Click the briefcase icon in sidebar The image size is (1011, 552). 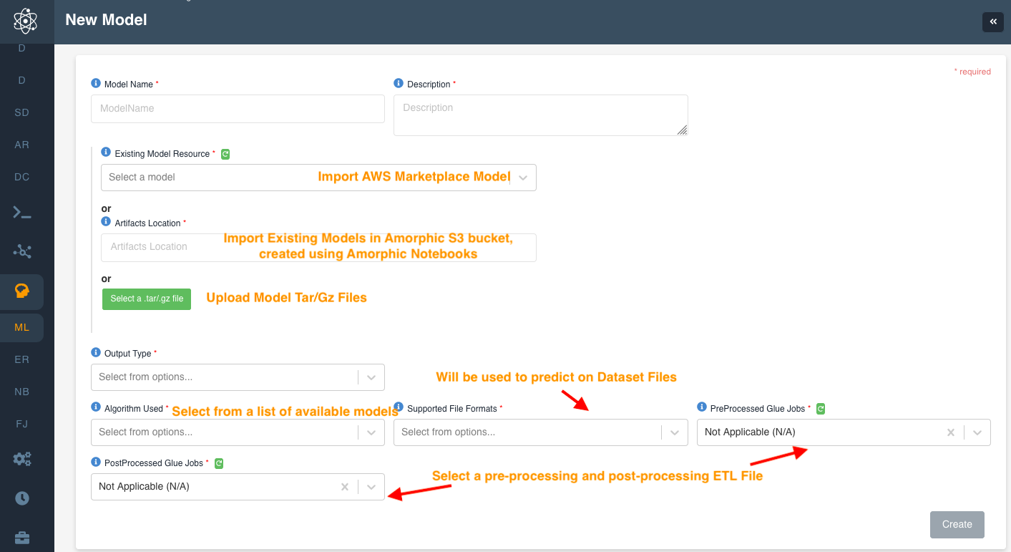[x=22, y=537]
